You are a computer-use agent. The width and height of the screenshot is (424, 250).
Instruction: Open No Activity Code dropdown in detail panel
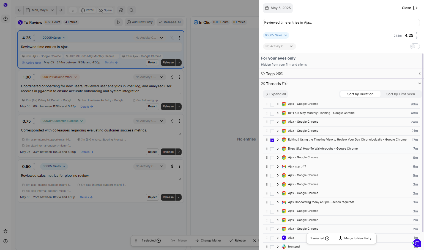pyautogui.click(x=279, y=46)
